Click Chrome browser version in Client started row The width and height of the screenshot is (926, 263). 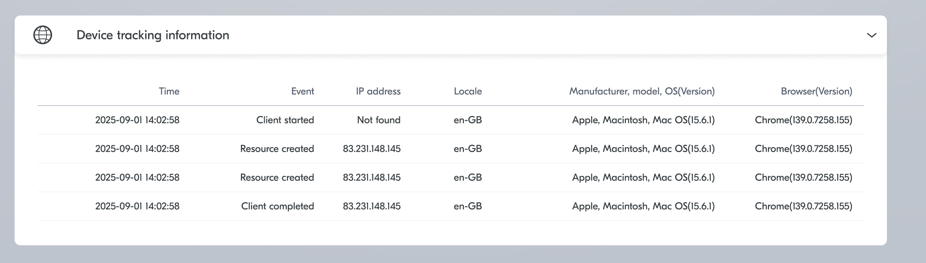[x=803, y=120]
